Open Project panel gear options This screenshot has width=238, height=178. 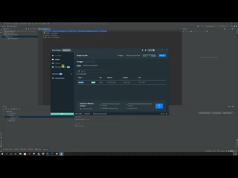34,29
